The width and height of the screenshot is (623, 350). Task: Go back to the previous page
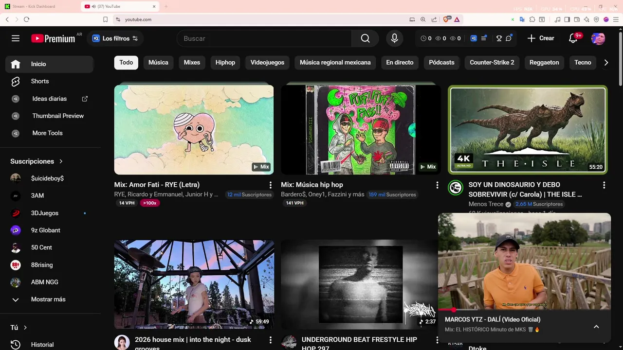pyautogui.click(x=7, y=19)
